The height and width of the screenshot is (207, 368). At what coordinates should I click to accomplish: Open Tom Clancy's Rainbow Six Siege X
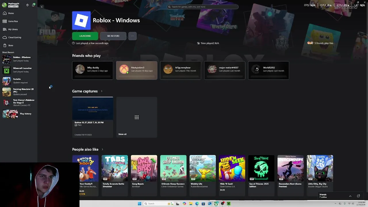point(19,103)
